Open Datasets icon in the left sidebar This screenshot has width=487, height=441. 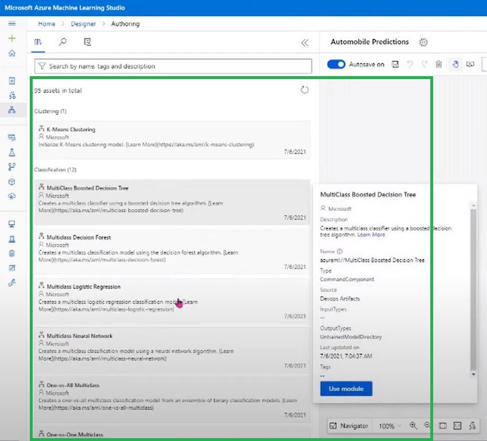click(x=12, y=137)
